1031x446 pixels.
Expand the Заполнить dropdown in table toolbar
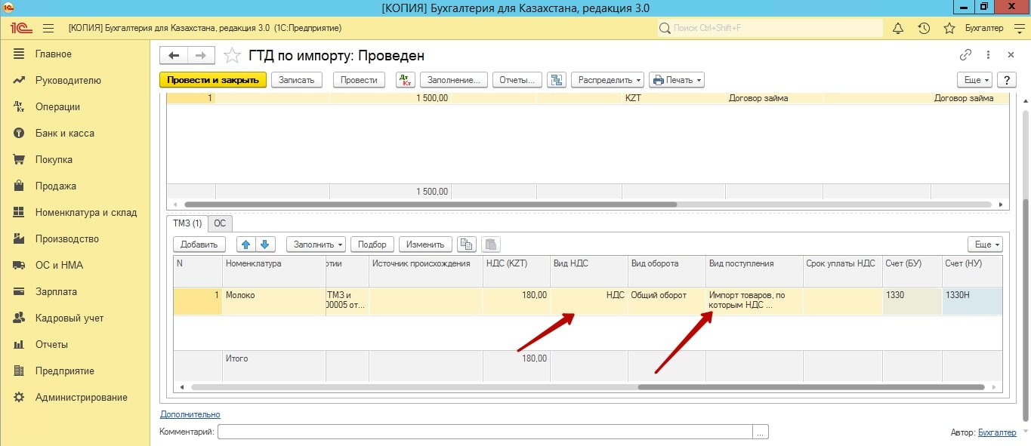(315, 245)
